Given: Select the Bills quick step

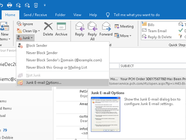Looking at the screenshot, I should [148, 25].
